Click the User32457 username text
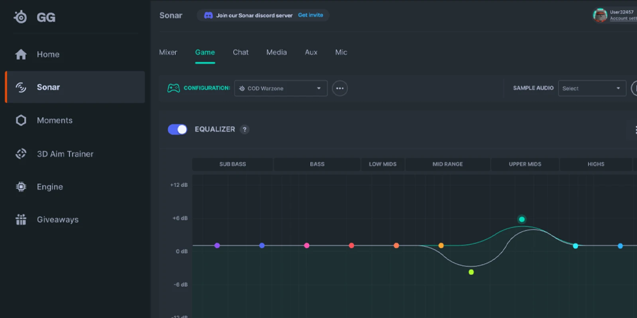The image size is (637, 318). click(622, 12)
